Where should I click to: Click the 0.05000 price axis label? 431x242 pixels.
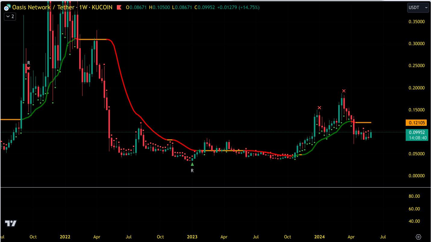point(417,154)
